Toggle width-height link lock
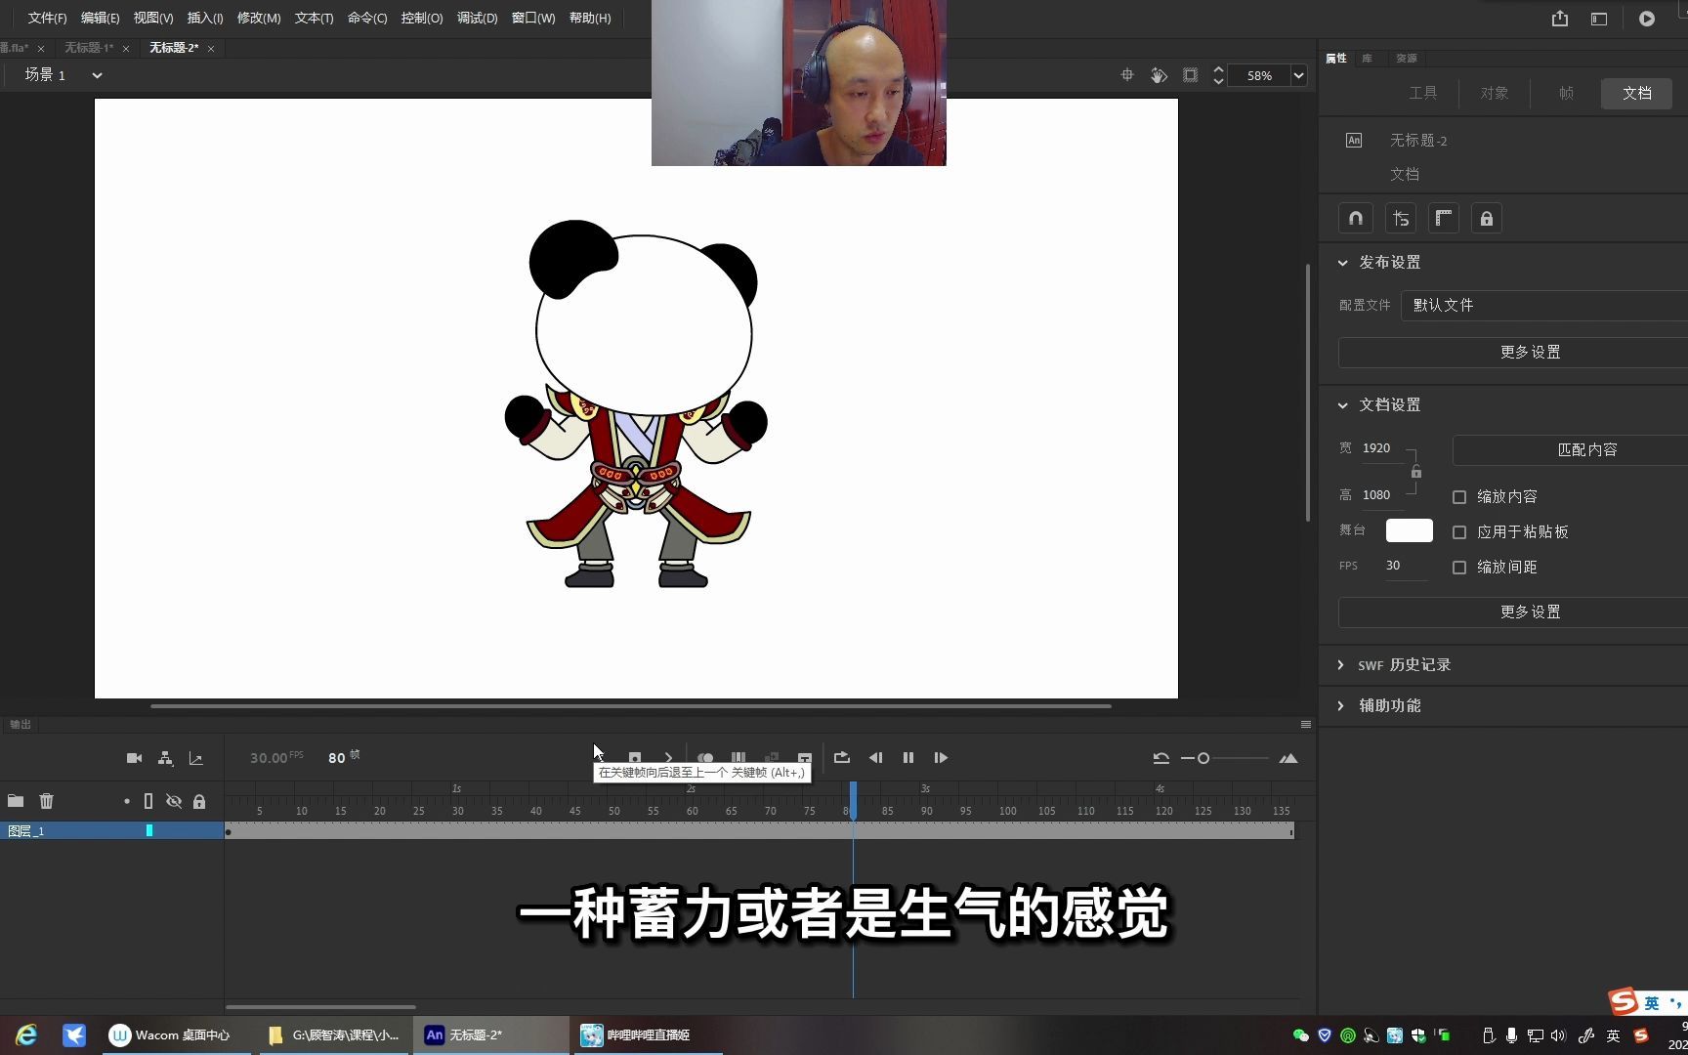The height and width of the screenshot is (1055, 1688). tap(1416, 473)
